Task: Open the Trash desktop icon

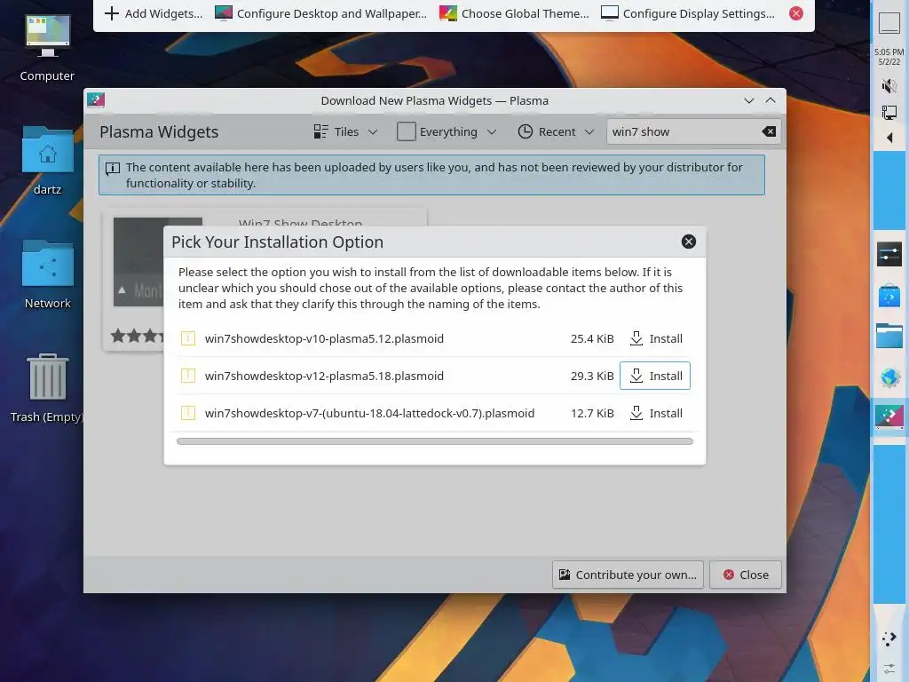Action: [48, 388]
